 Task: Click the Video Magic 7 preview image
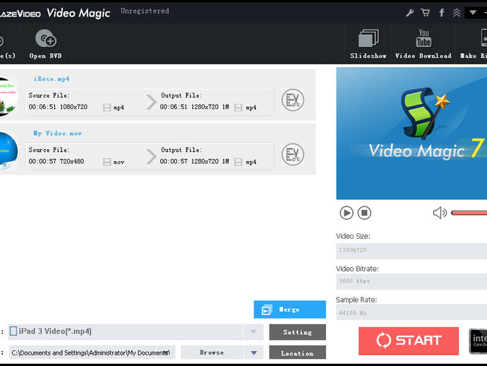coord(411,134)
